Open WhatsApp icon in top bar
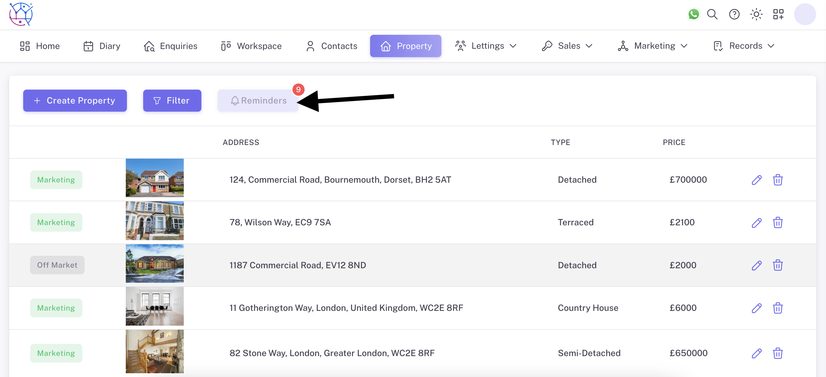This screenshot has width=826, height=377. point(693,14)
